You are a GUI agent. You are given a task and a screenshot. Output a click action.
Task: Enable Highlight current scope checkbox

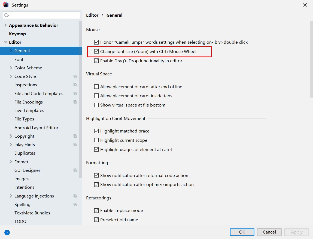tap(96, 140)
